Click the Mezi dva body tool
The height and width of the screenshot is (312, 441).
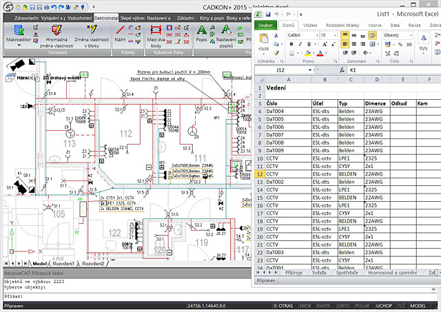click(156, 30)
